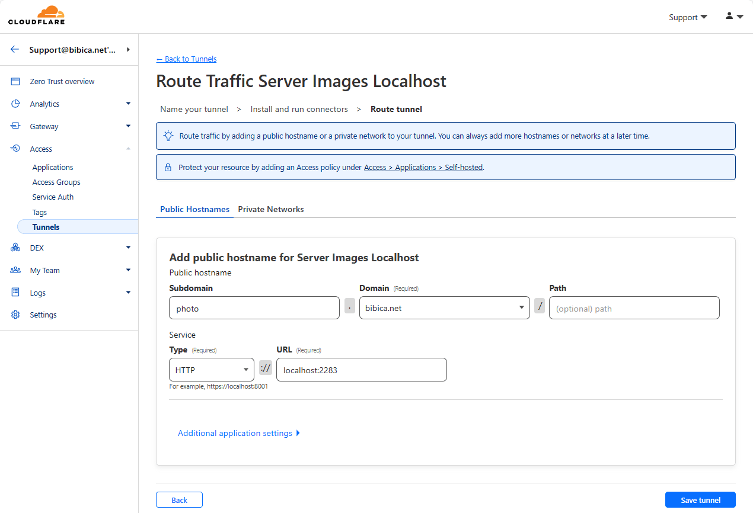Switch to the Private Networks tab
Image resolution: width=753 pixels, height=513 pixels.
tap(271, 209)
